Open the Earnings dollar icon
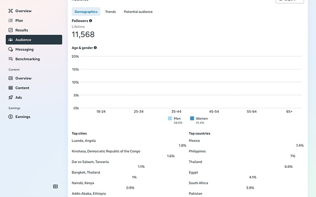The width and height of the screenshot is (316, 197). point(11,117)
